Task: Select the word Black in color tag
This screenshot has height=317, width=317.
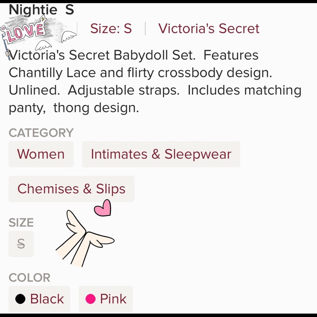Action: click(47, 299)
